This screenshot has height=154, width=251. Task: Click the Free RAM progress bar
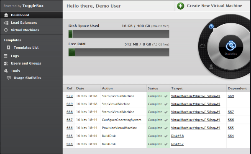119,52
